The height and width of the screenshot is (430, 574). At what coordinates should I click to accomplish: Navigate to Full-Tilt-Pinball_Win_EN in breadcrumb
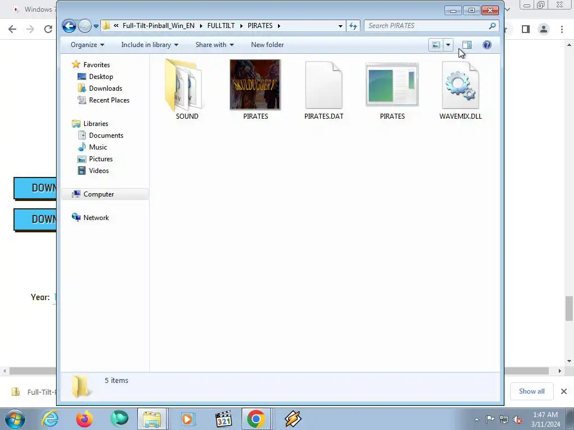159,26
